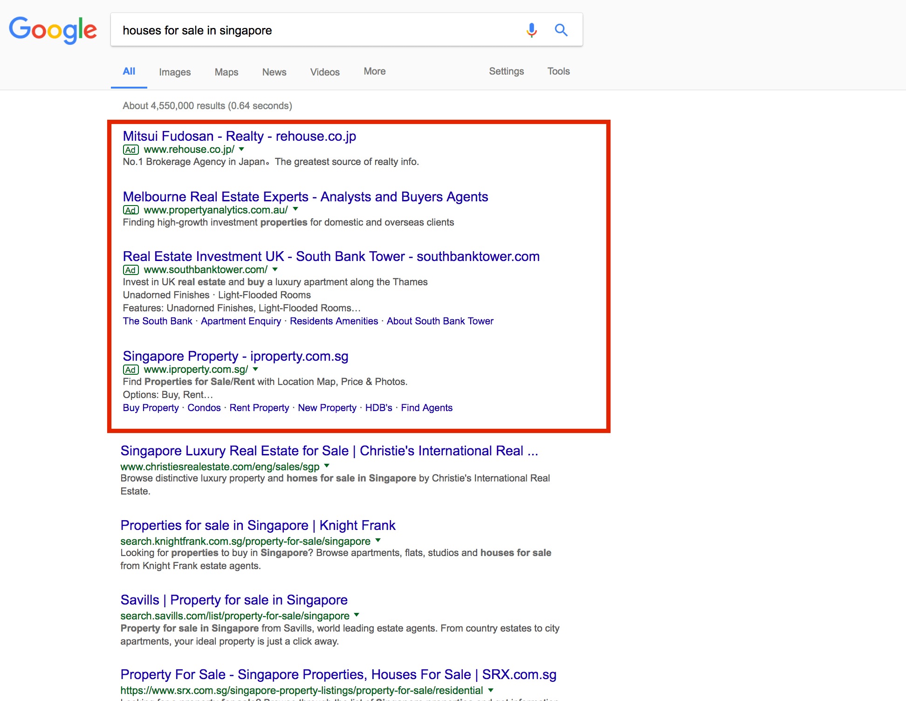Click www.rehouse.co.jp/ green URL text
906x701 pixels.
pyautogui.click(x=189, y=150)
